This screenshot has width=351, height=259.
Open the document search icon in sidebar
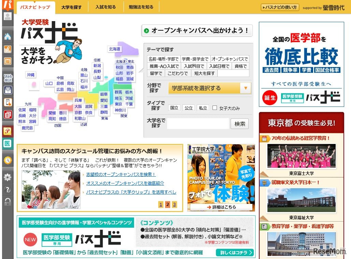tap(8, 102)
